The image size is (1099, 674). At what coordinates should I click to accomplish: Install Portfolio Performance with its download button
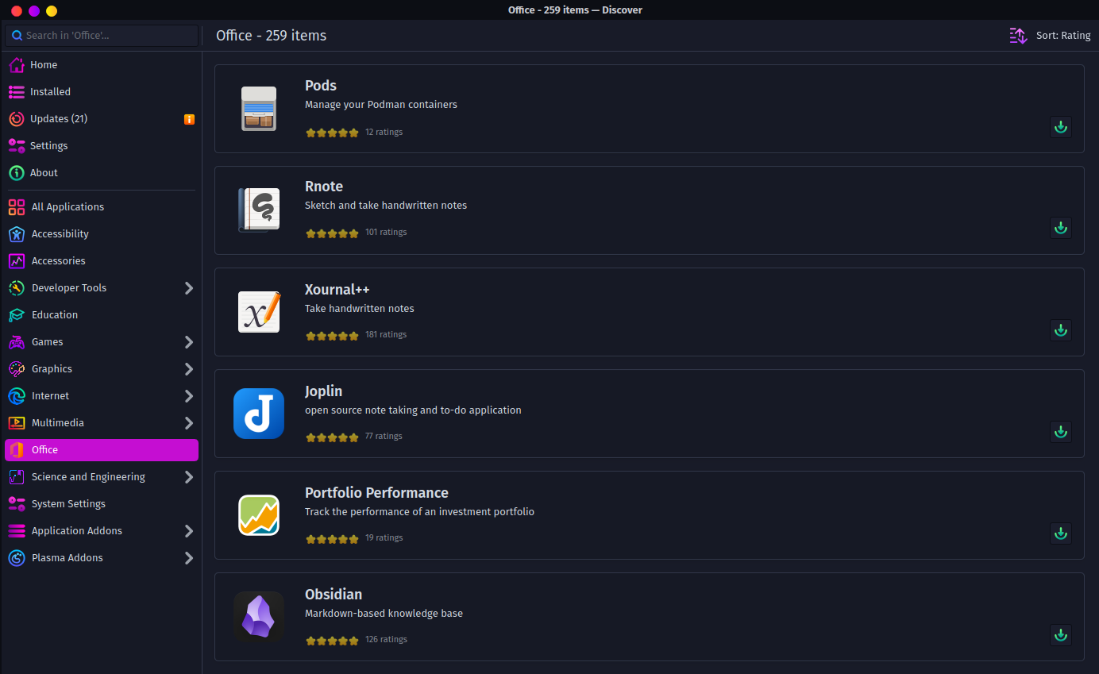coord(1061,533)
